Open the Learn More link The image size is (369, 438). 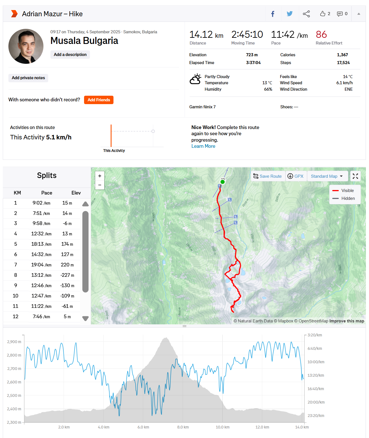coord(203,146)
